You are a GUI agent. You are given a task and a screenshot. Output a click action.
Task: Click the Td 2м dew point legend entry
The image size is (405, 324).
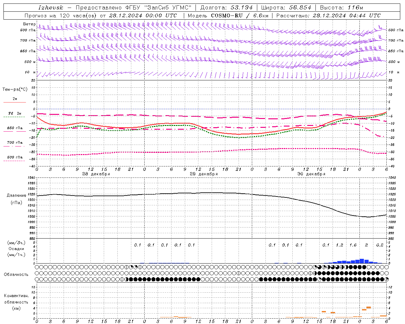pos(15,113)
